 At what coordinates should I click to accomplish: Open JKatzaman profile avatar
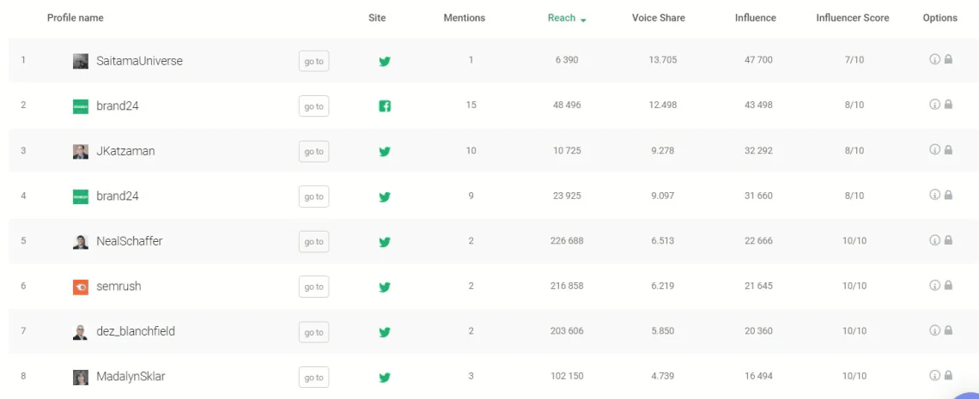point(81,152)
